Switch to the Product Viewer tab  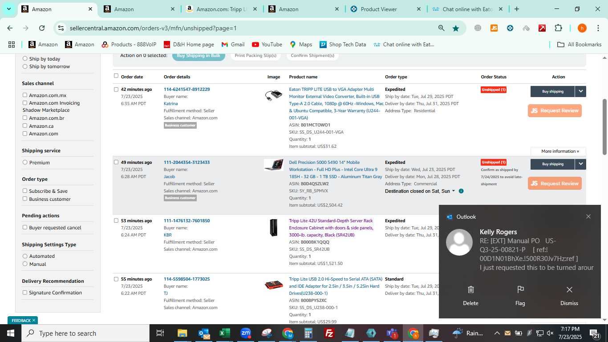(x=385, y=9)
